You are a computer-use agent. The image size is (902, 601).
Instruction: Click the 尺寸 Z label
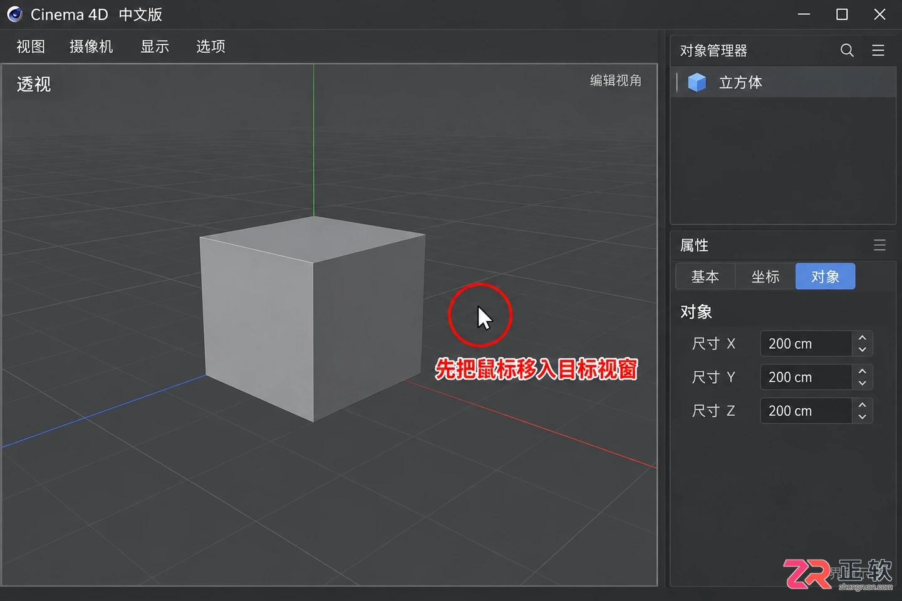pos(713,411)
